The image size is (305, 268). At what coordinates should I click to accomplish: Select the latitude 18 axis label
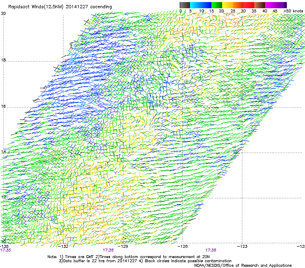click(x=3, y=60)
